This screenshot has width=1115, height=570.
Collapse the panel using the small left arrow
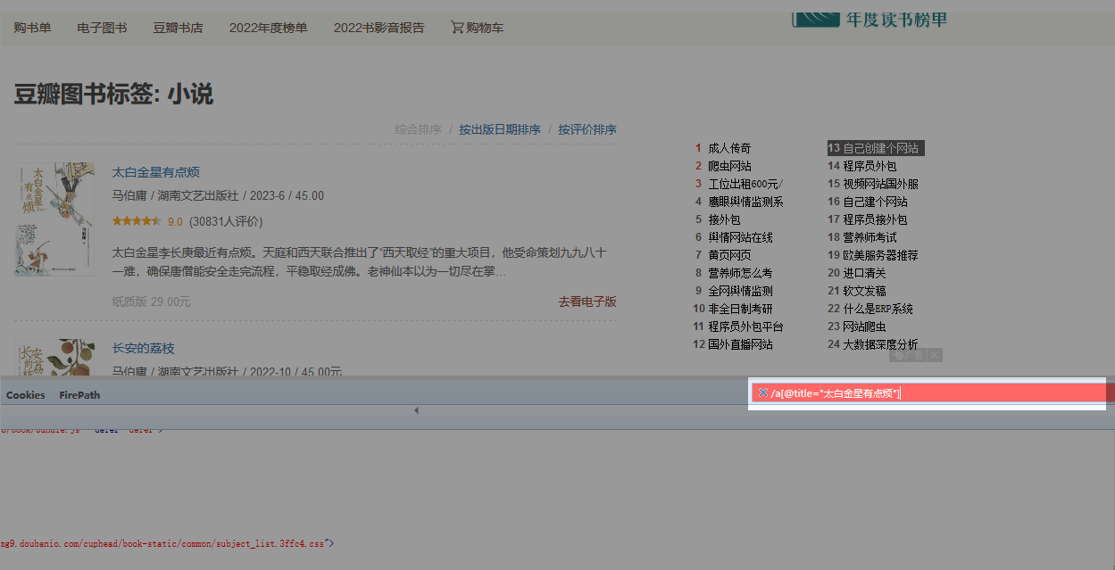[416, 410]
